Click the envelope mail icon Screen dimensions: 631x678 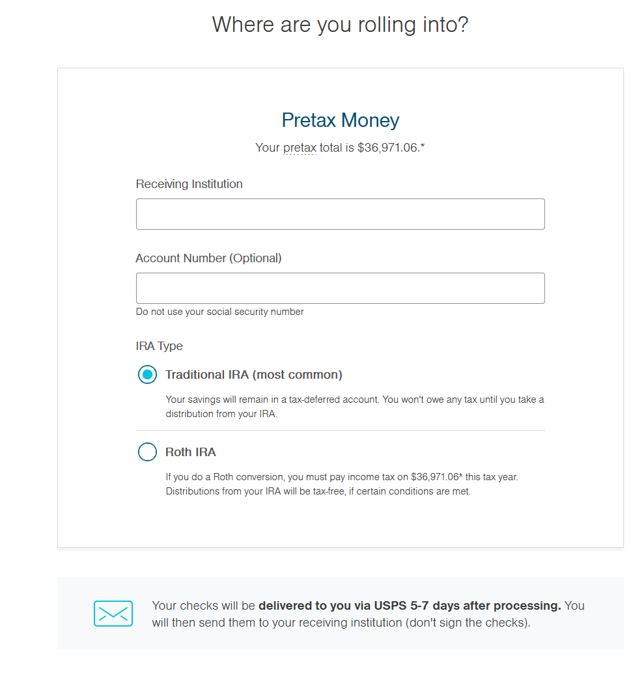[x=113, y=614]
